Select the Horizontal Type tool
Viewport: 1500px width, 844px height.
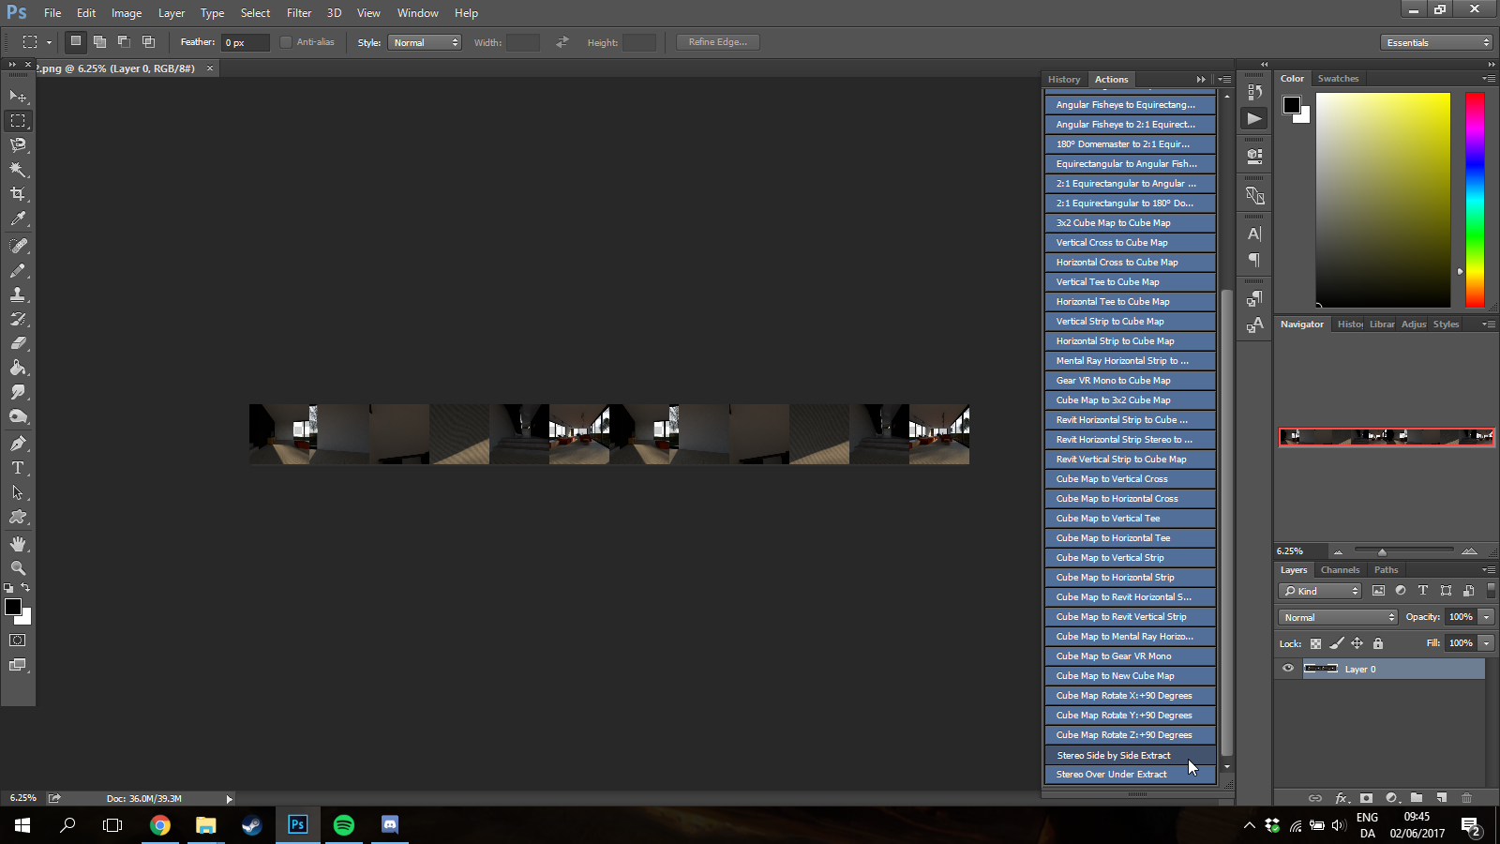(18, 468)
